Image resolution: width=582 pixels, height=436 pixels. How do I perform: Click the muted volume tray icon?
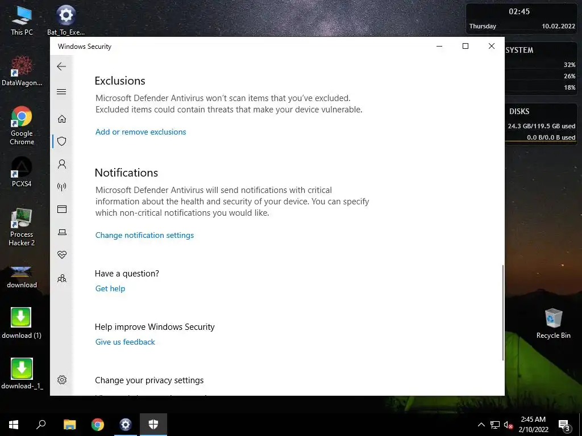tap(508, 425)
